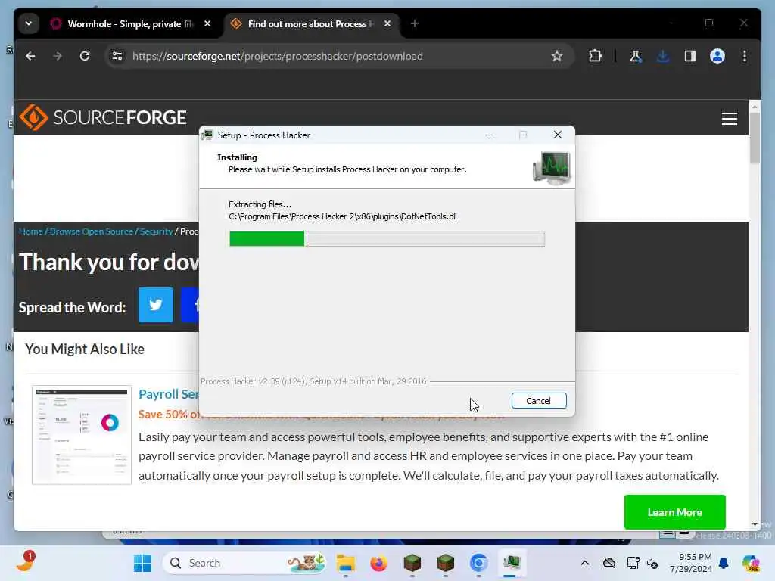Click the page vertical scrollbar thumb
This screenshot has width=775, height=581.
click(755, 138)
